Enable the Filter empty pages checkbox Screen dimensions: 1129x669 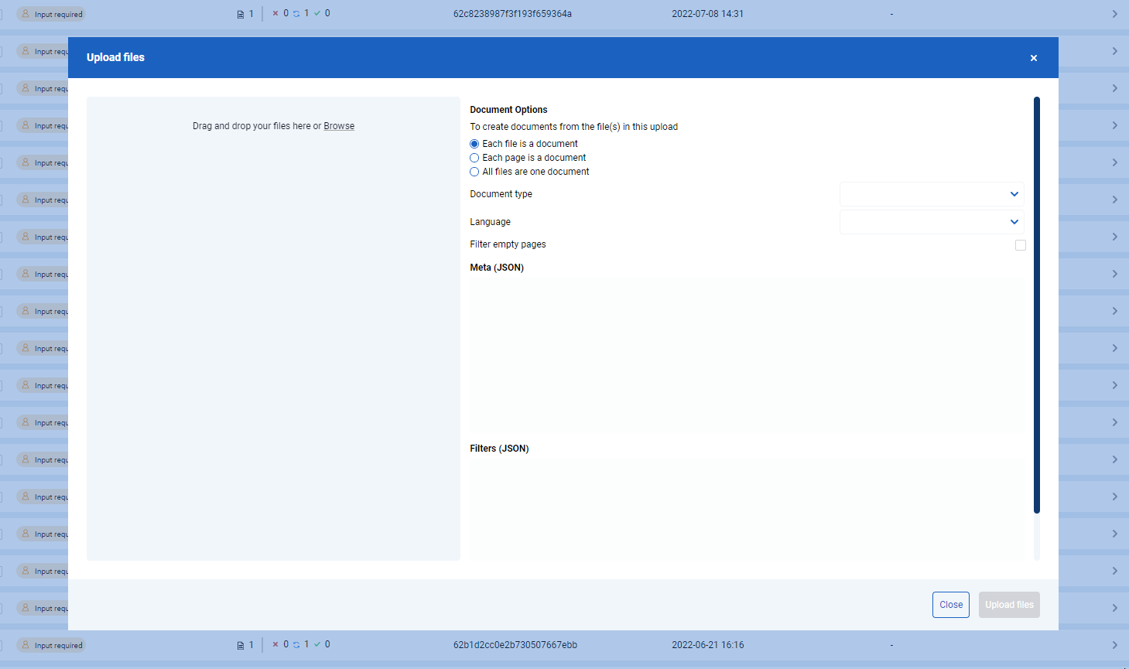pyautogui.click(x=1020, y=245)
